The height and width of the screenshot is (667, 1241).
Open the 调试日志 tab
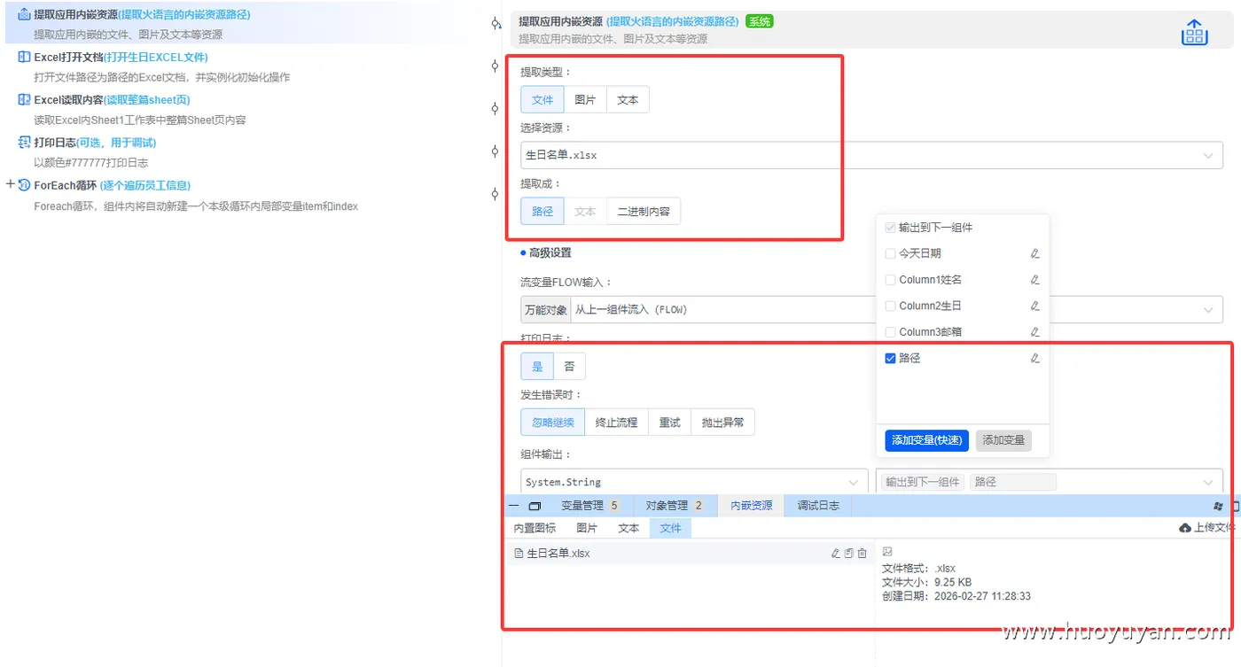[x=818, y=506]
